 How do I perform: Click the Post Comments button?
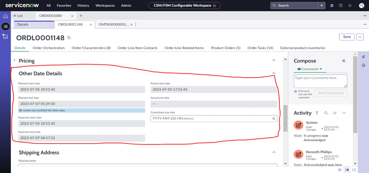click(x=331, y=93)
